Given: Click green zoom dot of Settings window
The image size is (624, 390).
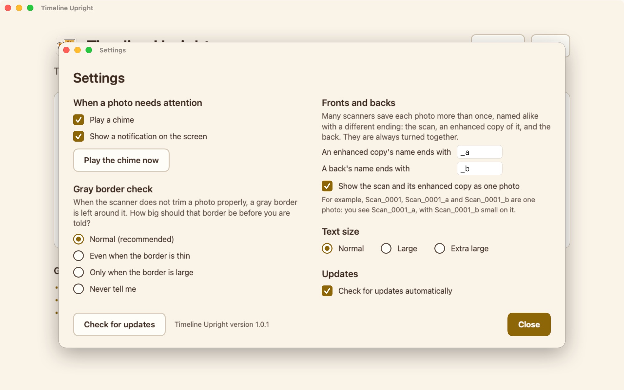Looking at the screenshot, I should tap(89, 50).
